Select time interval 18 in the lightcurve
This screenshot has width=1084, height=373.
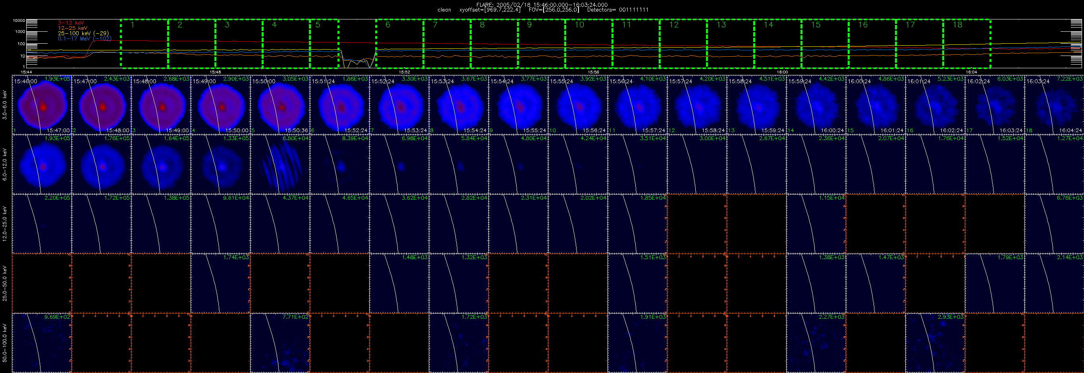point(966,43)
